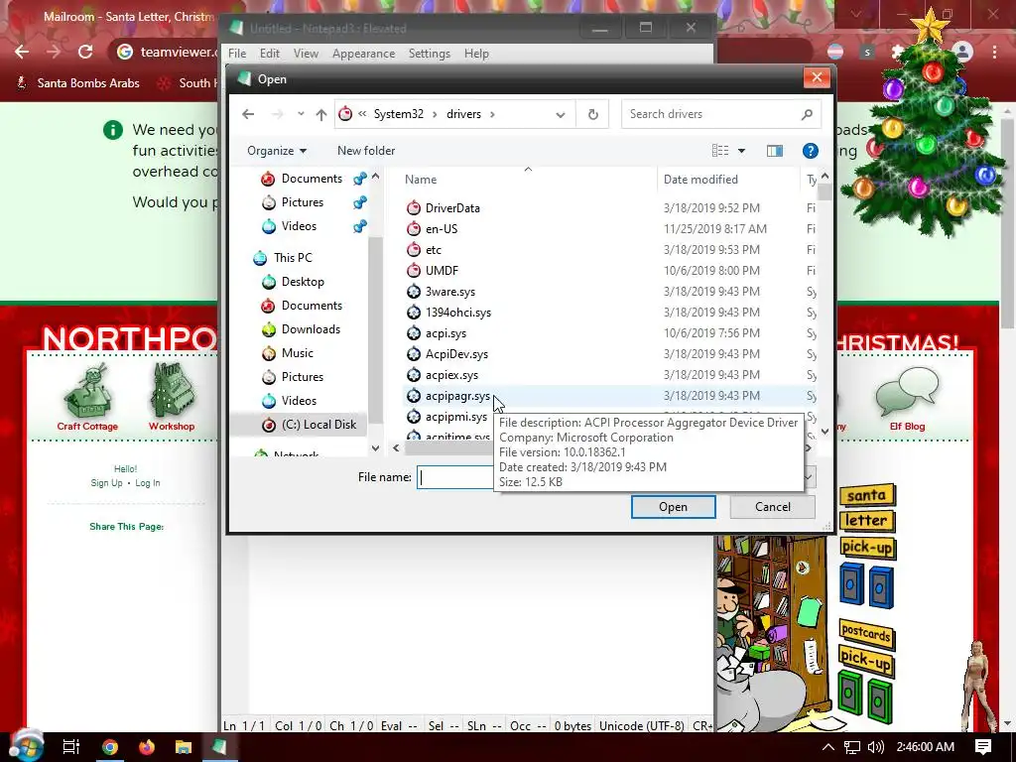Select acpipagr.sys file name

pos(457,396)
